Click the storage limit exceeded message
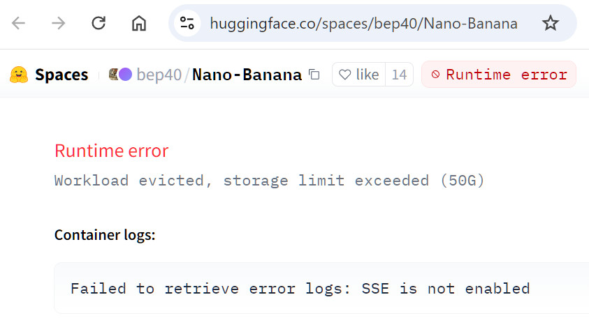Image resolution: width=589 pixels, height=318 pixels. click(x=269, y=181)
